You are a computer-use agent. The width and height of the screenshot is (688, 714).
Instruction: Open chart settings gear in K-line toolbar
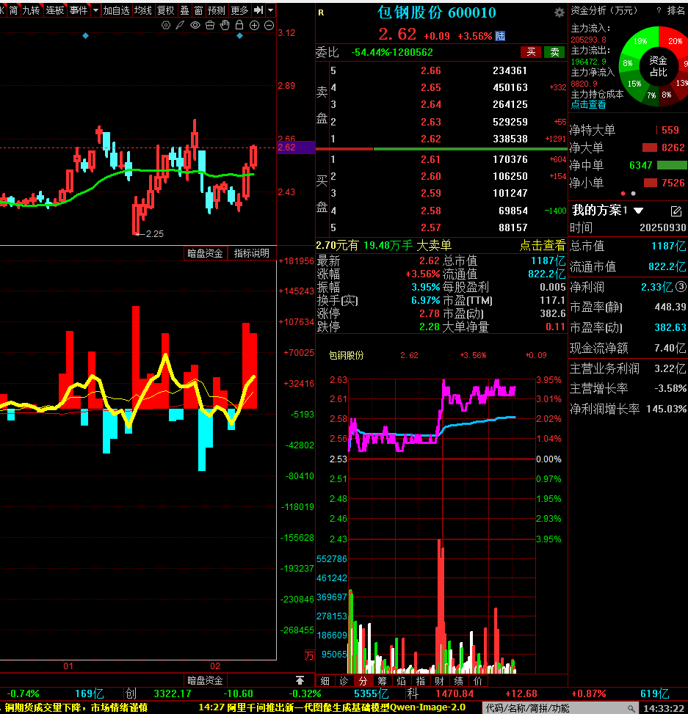click(x=166, y=26)
